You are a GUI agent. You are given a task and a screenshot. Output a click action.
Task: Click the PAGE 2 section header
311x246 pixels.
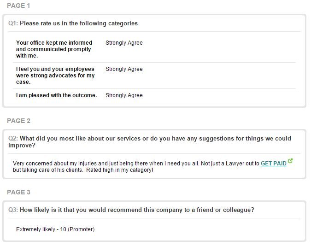coord(18,121)
